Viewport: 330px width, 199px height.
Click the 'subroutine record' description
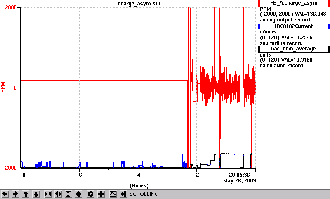click(281, 43)
